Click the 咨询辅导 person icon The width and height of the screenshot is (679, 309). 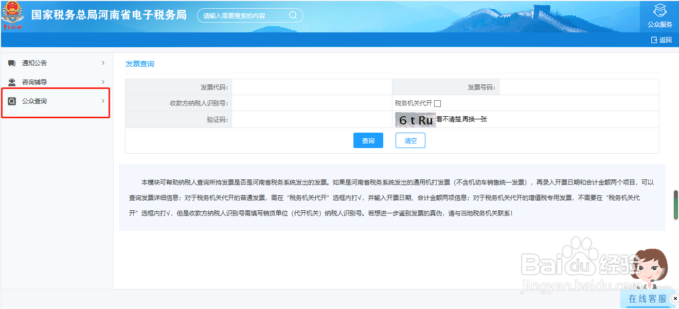[11, 82]
